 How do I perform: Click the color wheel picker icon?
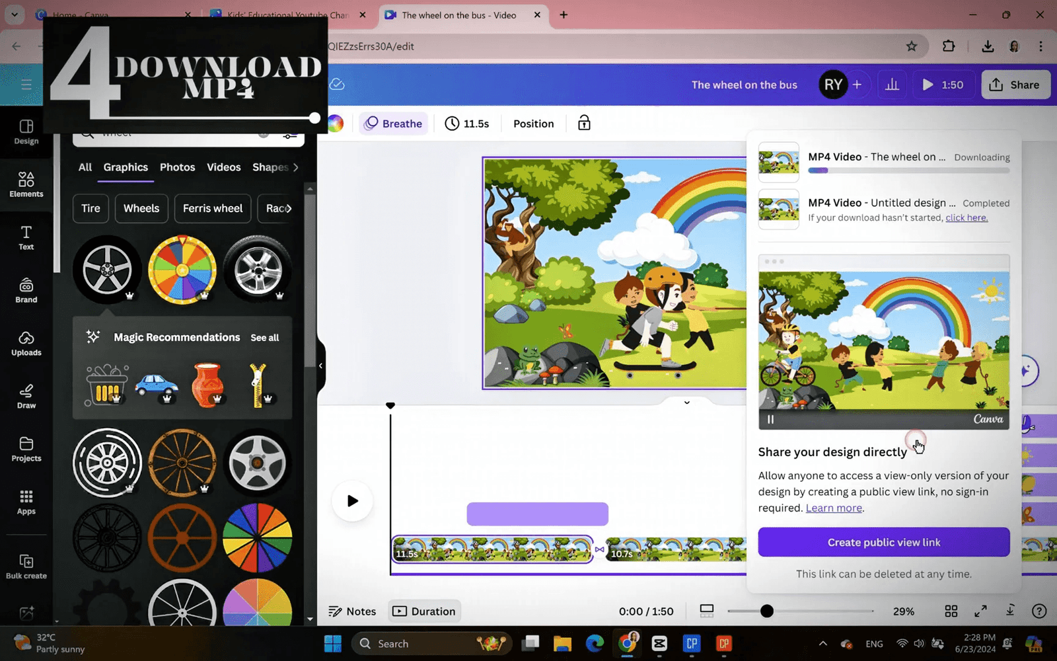pyautogui.click(x=336, y=124)
